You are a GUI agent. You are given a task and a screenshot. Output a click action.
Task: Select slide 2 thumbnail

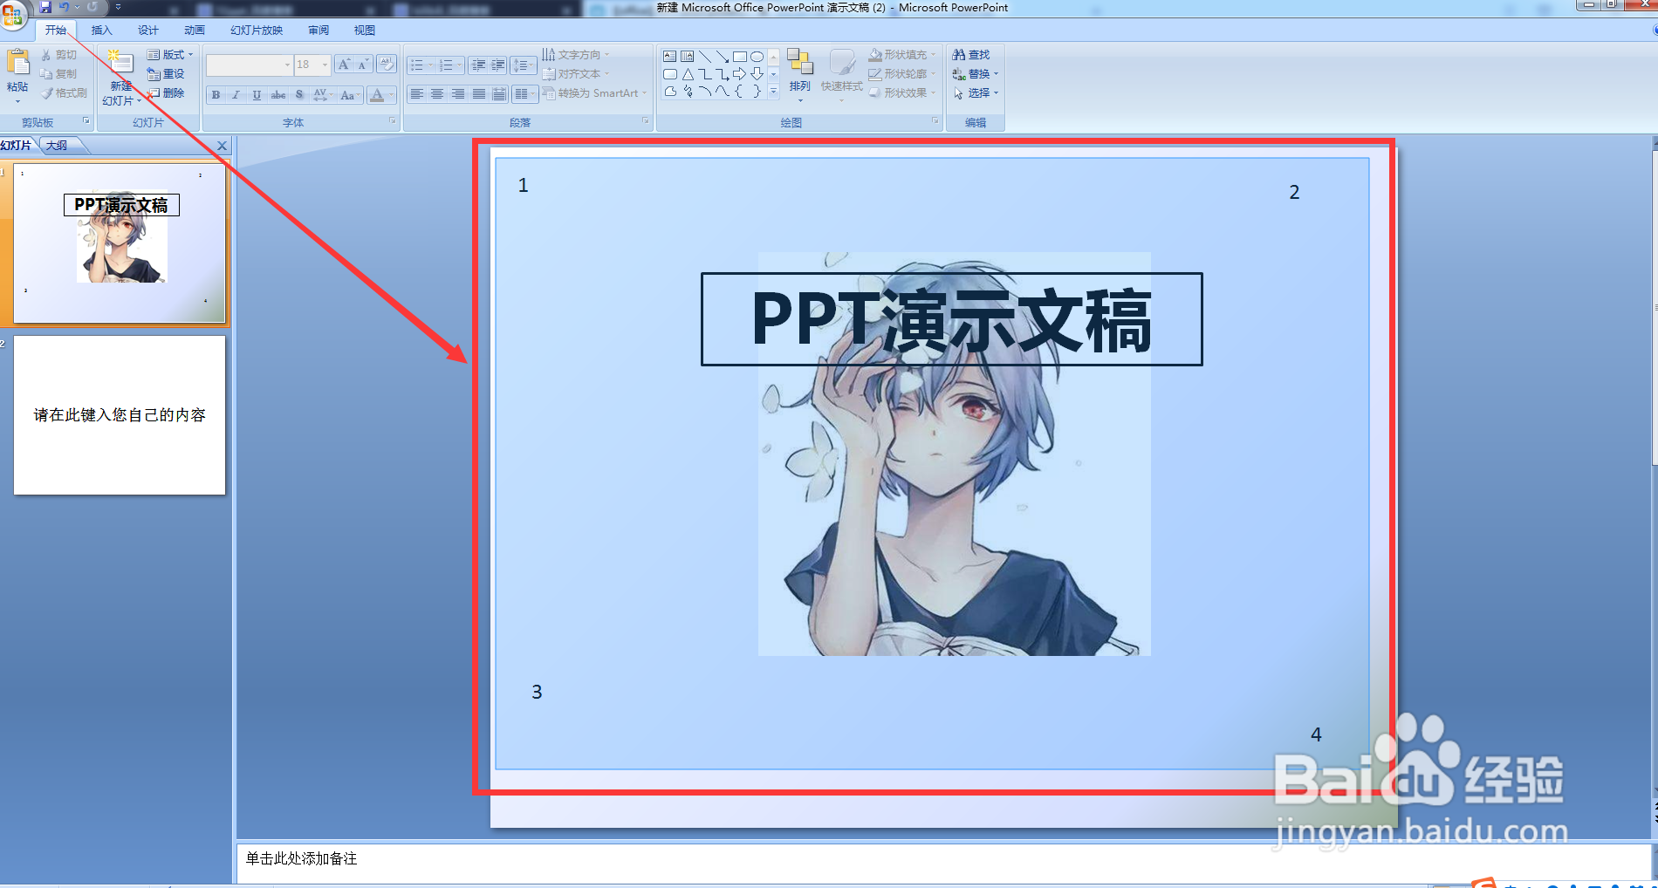[x=120, y=415]
